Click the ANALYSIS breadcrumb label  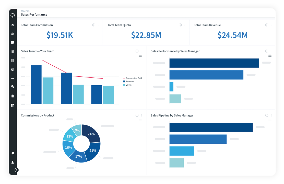pos(25,11)
